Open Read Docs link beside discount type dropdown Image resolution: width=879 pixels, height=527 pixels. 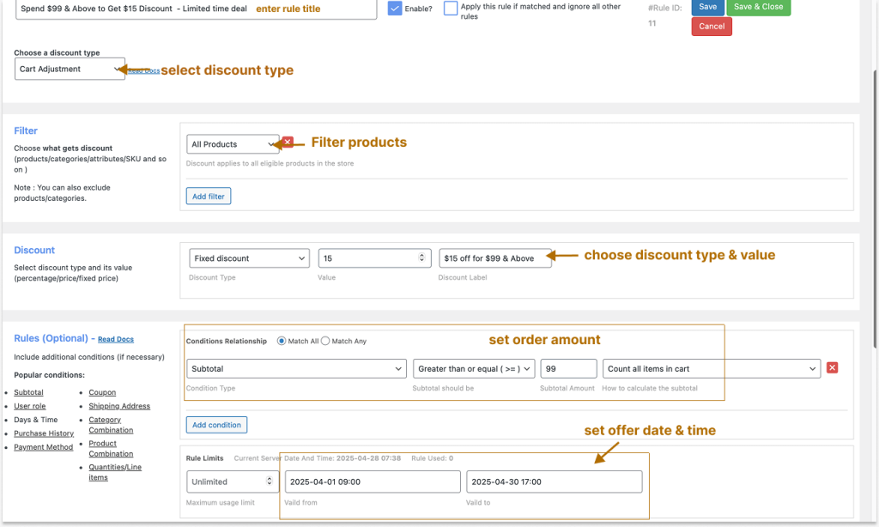[x=143, y=70]
